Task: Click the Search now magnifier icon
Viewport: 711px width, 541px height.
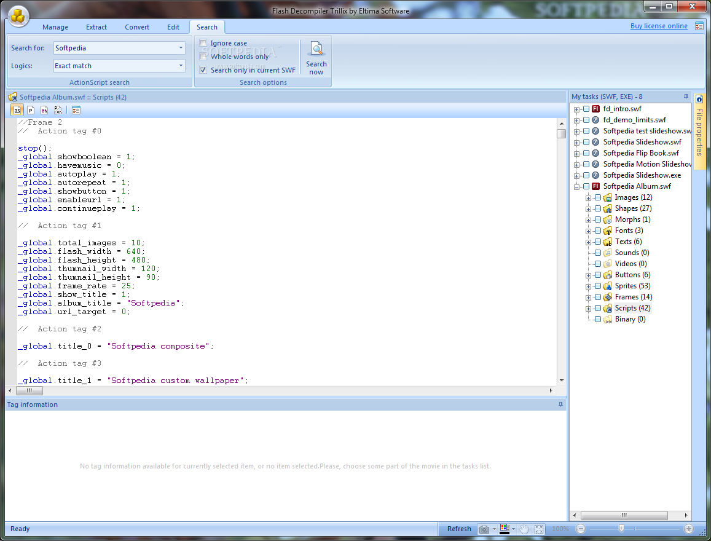Action: point(316,49)
